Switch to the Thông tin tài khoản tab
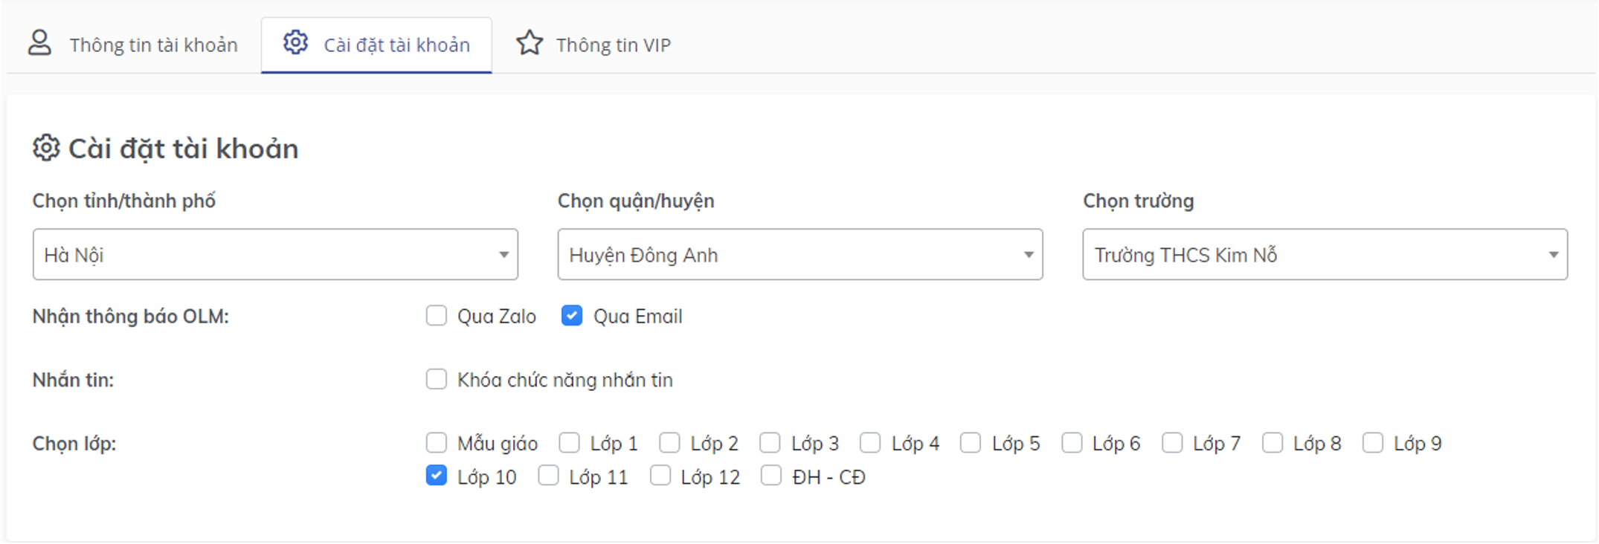The height and width of the screenshot is (544, 1599). pyautogui.click(x=152, y=45)
